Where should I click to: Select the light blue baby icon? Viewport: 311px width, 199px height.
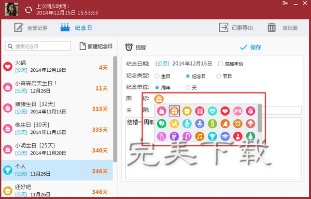coord(187,124)
